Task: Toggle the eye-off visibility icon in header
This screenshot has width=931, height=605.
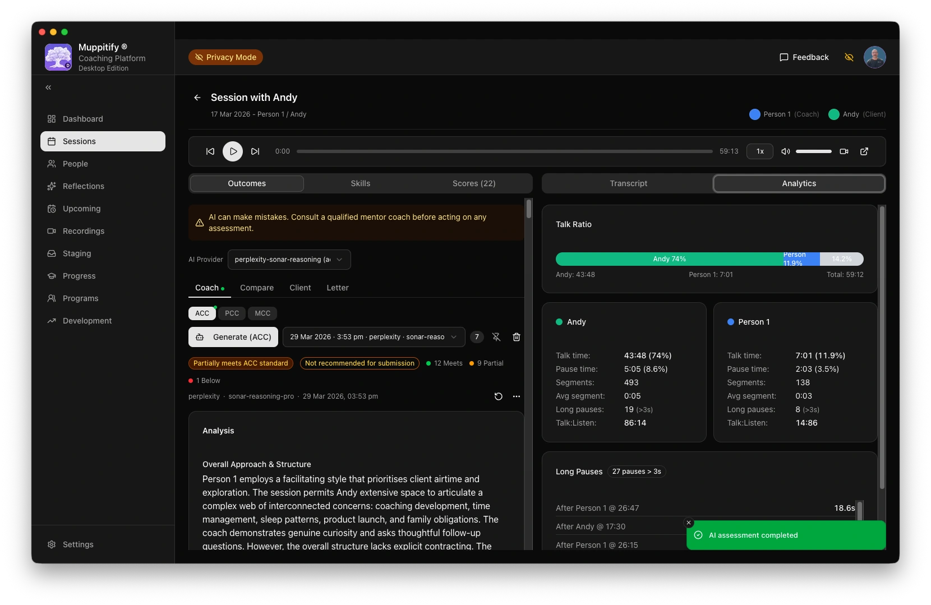Action: [849, 57]
